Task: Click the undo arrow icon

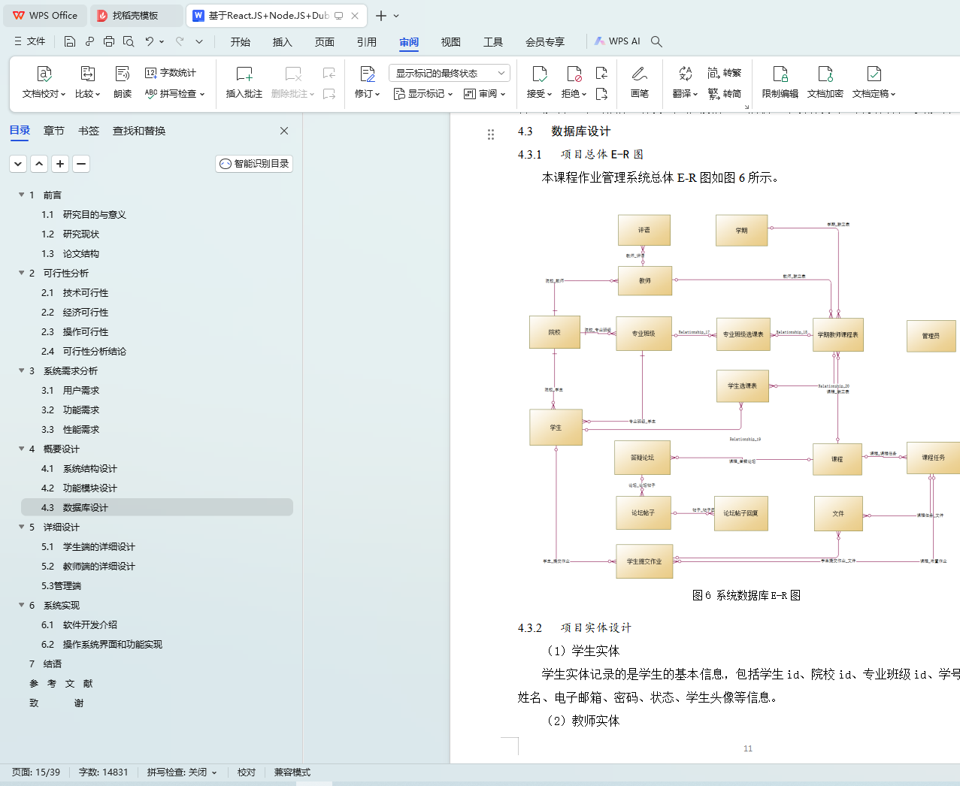Action: tap(150, 41)
